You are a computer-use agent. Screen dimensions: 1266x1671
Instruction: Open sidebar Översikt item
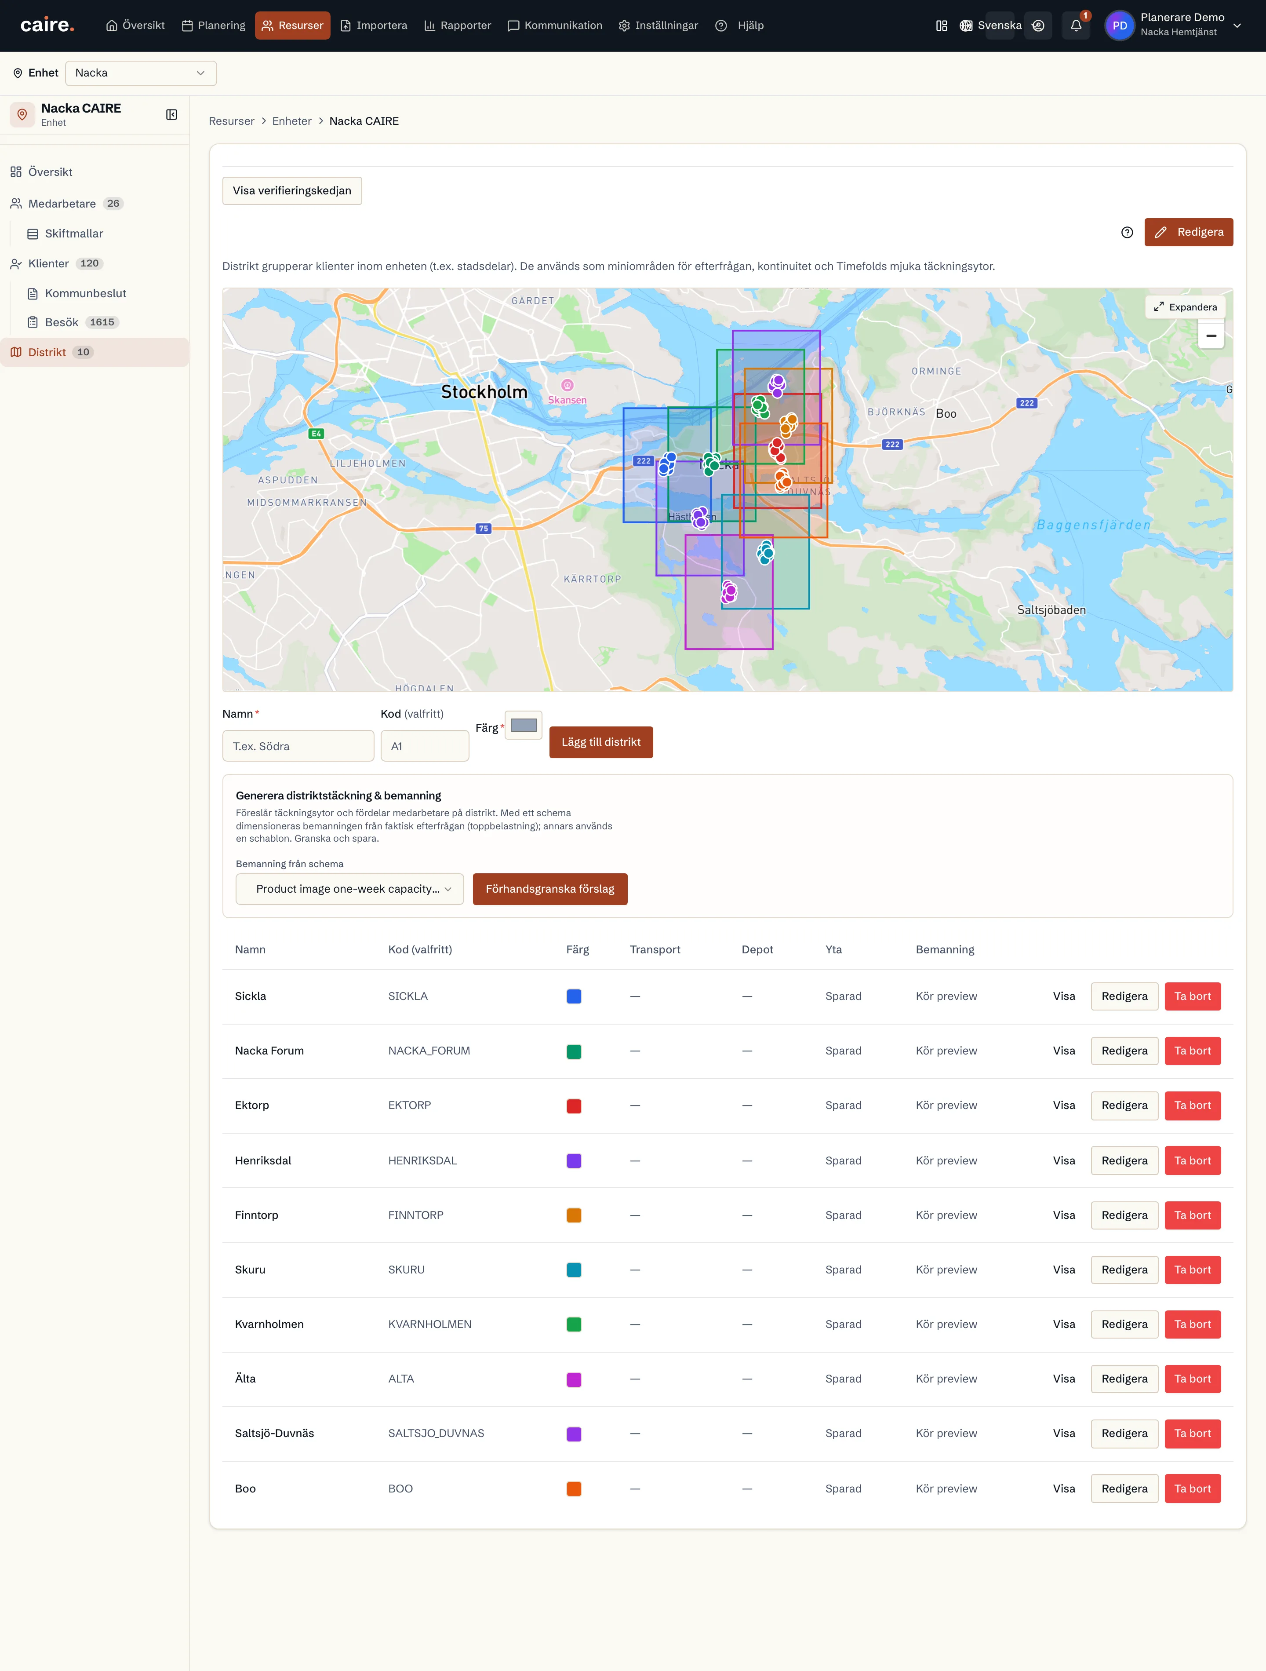[x=95, y=172]
